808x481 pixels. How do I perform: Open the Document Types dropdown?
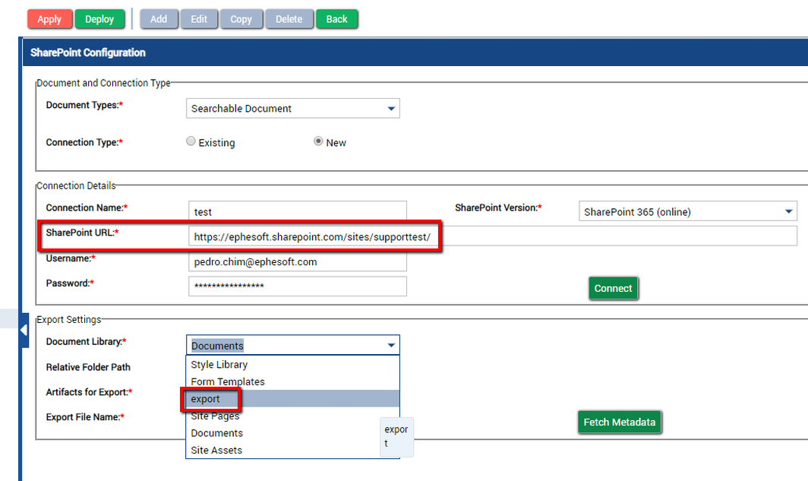[x=292, y=108]
